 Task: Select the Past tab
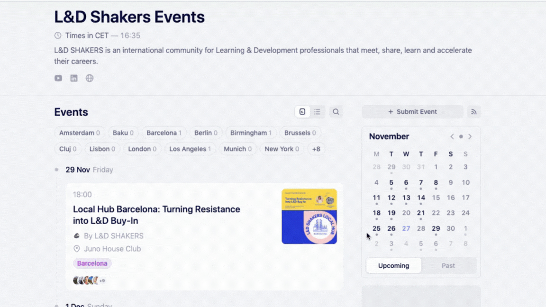448,266
